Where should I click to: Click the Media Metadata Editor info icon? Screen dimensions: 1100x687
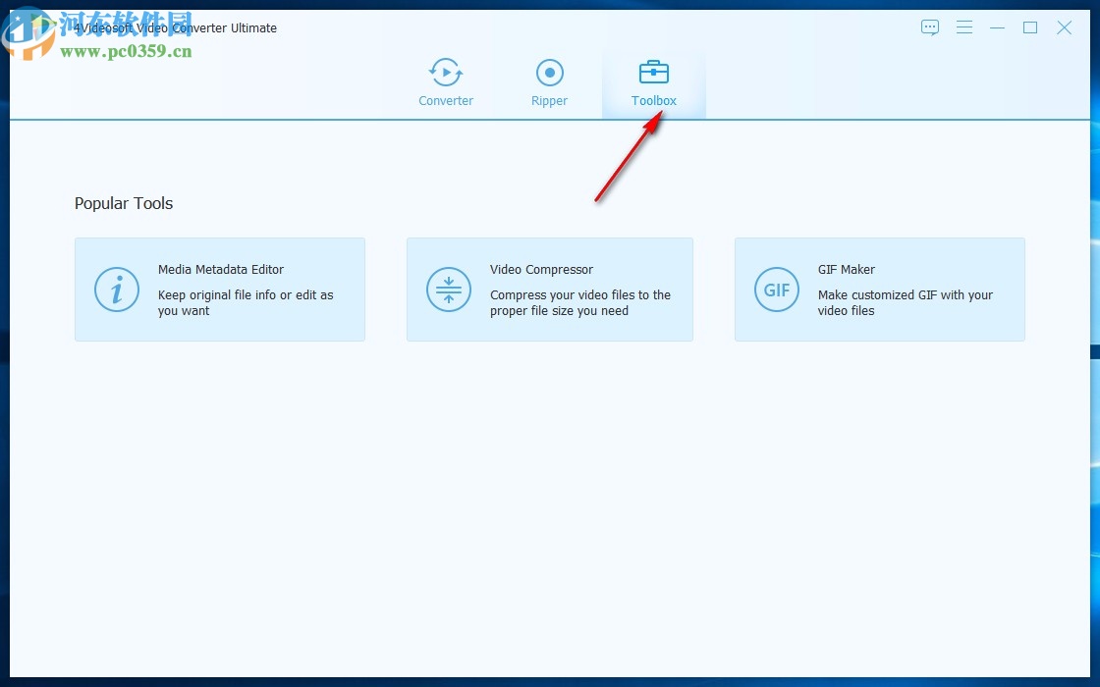click(x=117, y=290)
